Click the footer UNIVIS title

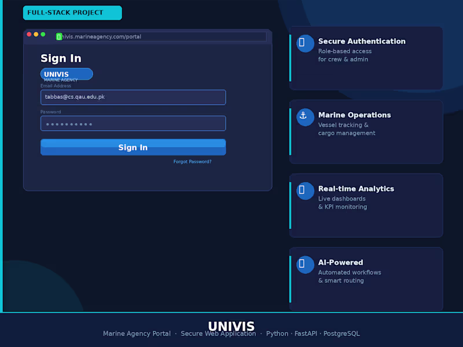pyautogui.click(x=231, y=326)
